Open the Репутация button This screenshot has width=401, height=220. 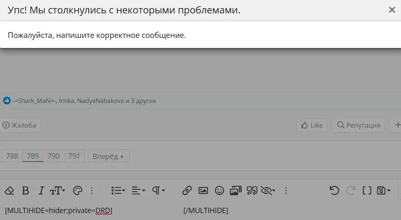[x=358, y=125]
